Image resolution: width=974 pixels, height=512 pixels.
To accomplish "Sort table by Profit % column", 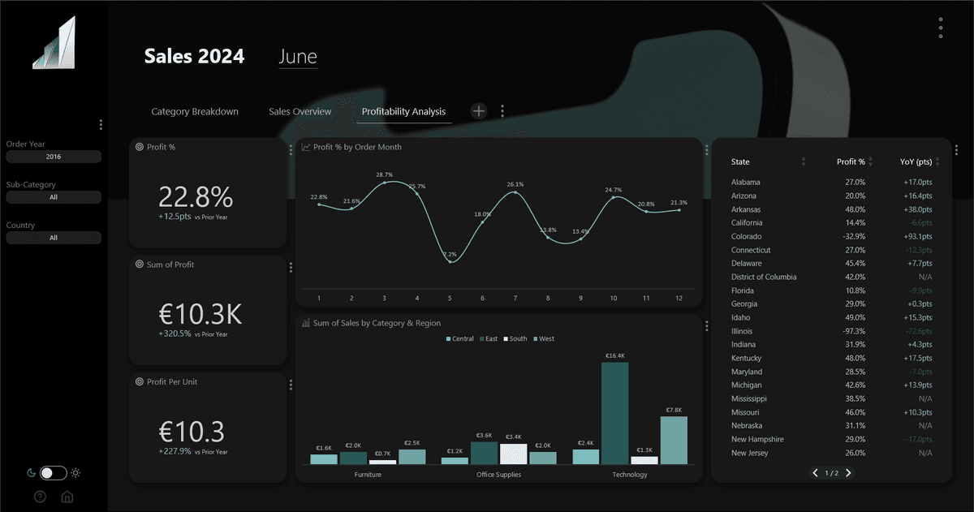I will point(851,161).
